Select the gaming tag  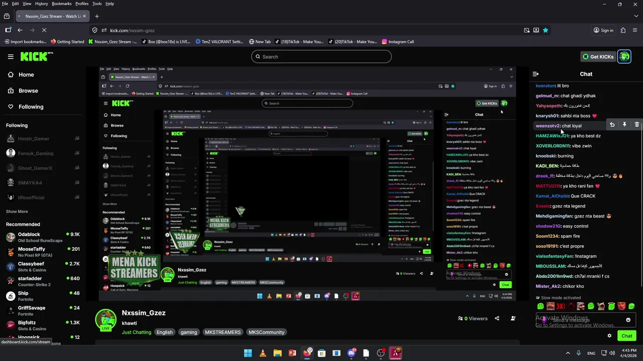point(189,332)
